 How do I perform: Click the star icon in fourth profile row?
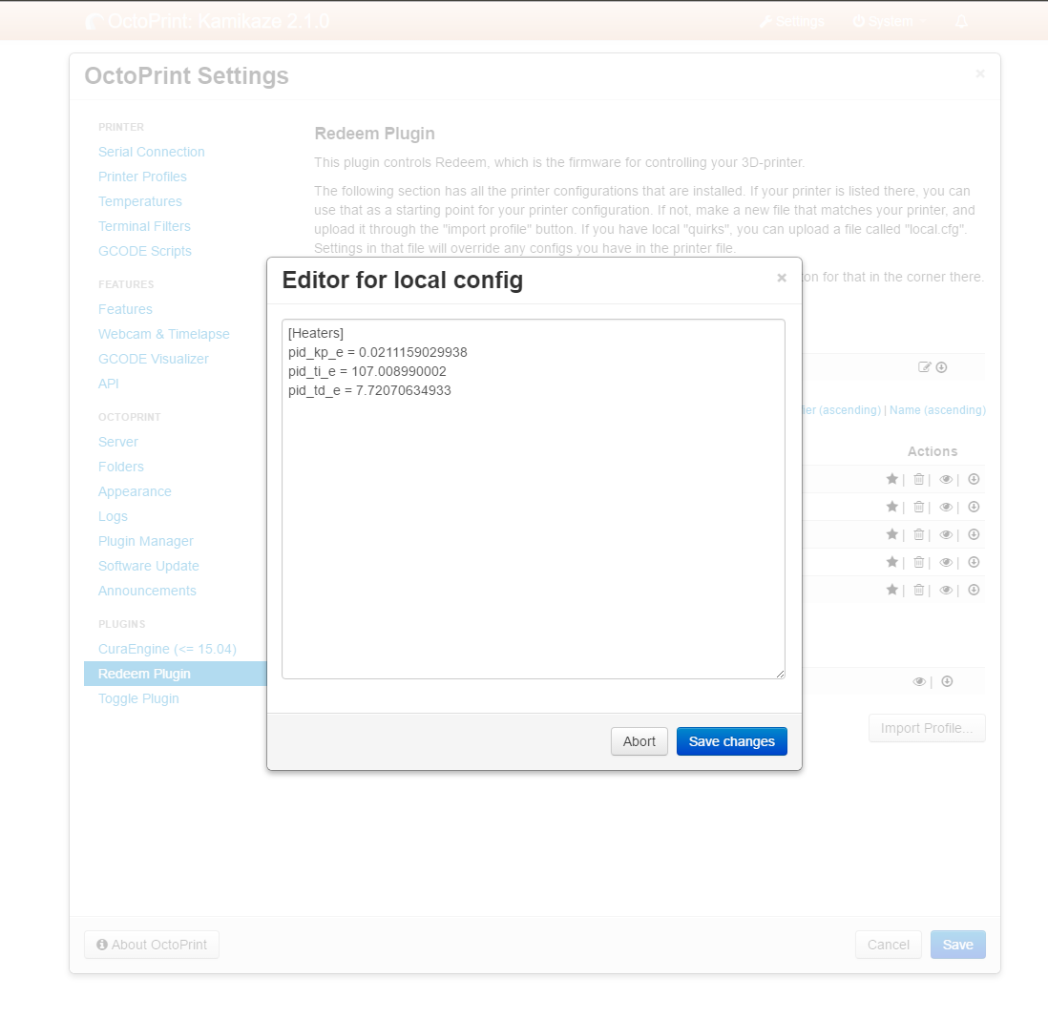[891, 562]
